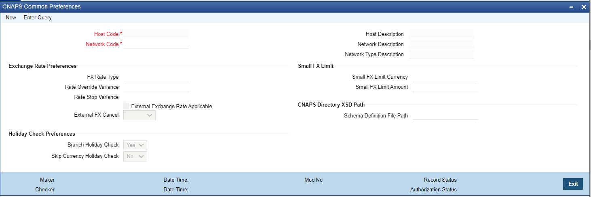This screenshot has height=197, width=591.
Task: Click the Holiday Check Preferences heading
Action: 42,134
